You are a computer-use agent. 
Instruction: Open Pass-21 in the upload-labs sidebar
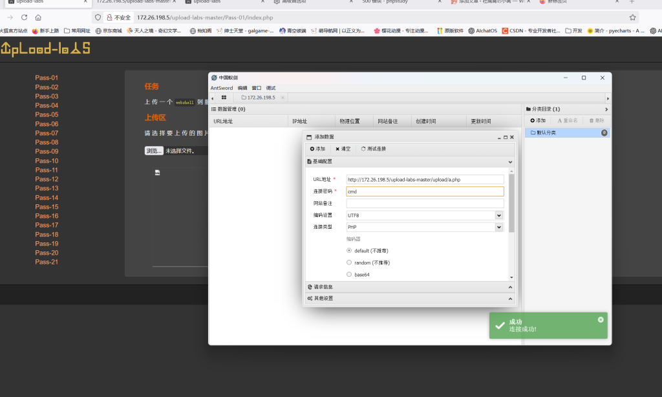tap(47, 262)
